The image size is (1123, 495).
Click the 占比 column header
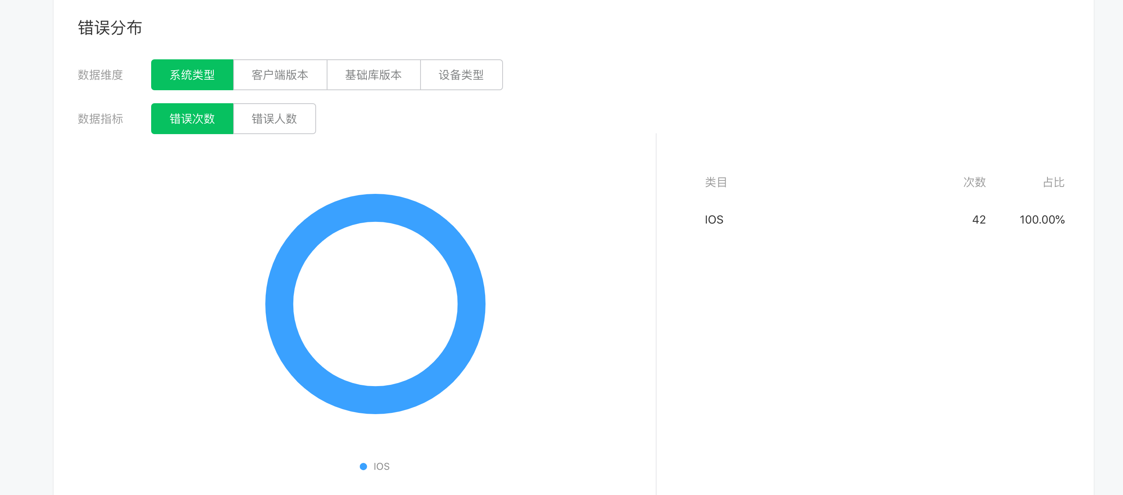tap(1053, 182)
